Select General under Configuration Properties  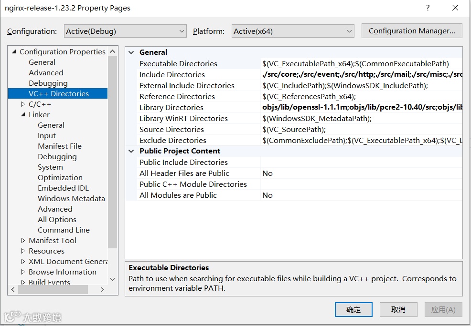coord(42,62)
